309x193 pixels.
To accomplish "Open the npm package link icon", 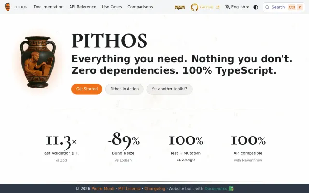I will tap(180, 7).
